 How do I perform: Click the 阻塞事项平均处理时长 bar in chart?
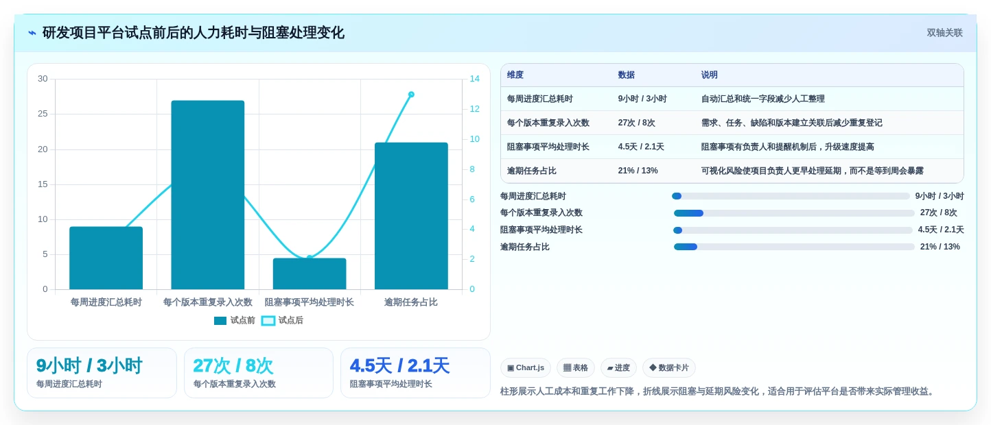click(310, 274)
